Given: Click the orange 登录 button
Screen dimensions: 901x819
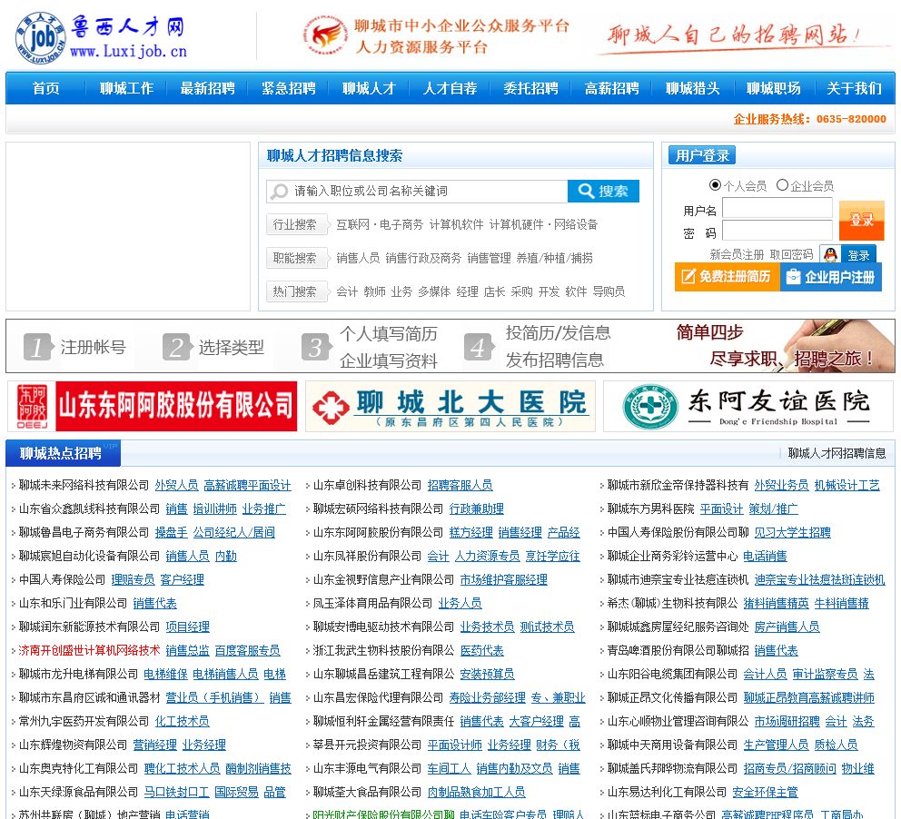Looking at the screenshot, I should tap(861, 220).
